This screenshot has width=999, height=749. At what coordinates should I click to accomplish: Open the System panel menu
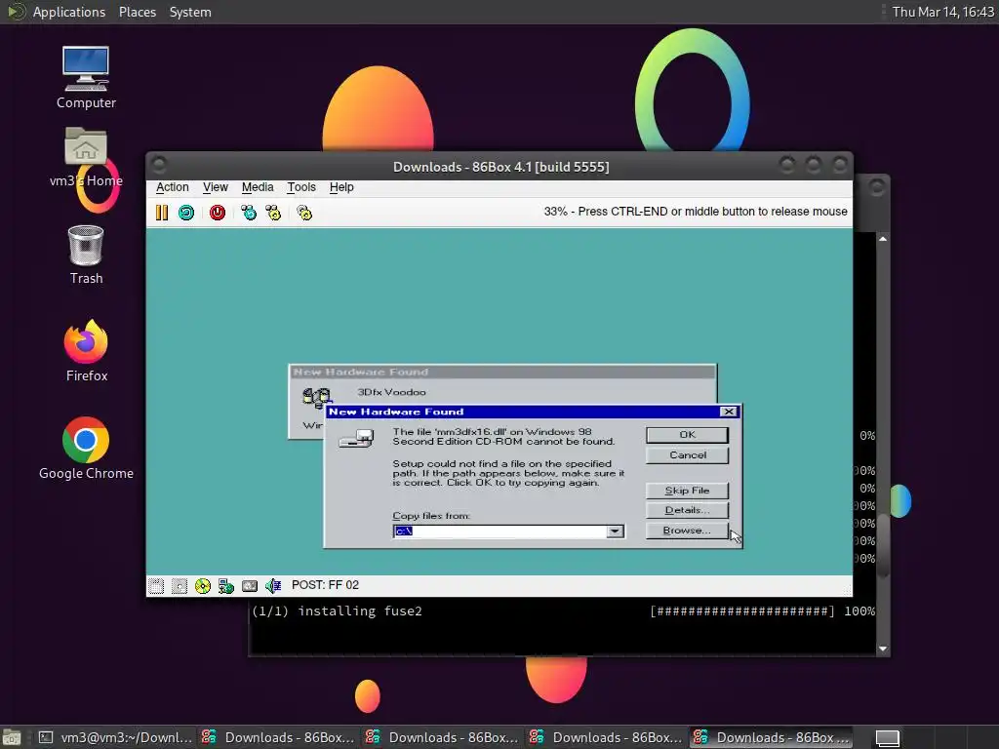[190, 12]
